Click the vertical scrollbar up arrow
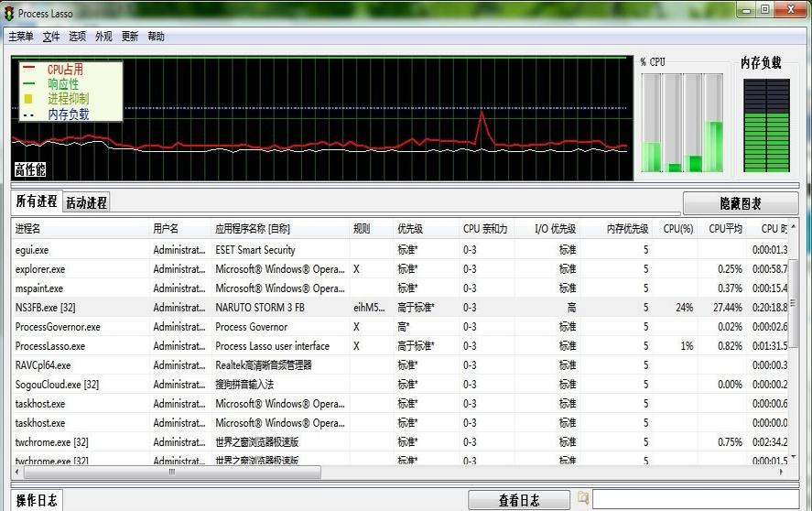Image resolution: width=812 pixels, height=511 pixels. (x=794, y=227)
